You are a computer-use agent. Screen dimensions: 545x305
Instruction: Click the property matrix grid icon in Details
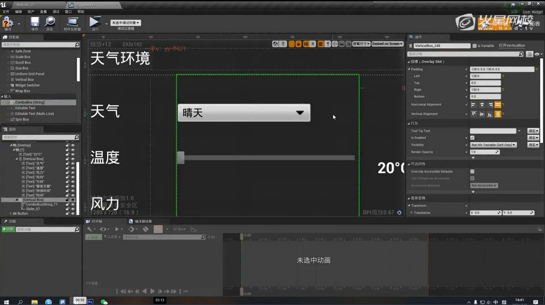pos(530,54)
